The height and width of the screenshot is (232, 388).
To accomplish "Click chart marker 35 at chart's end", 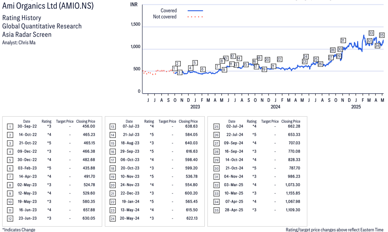I will coord(381,35).
